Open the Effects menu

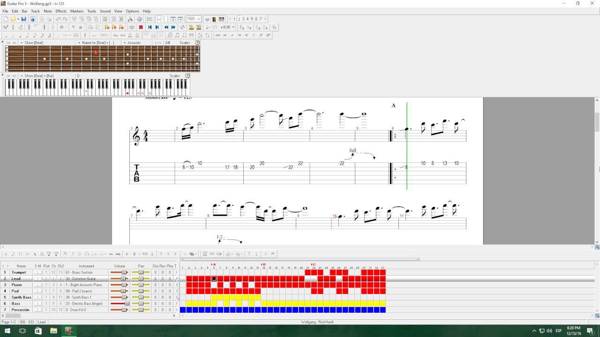point(61,11)
